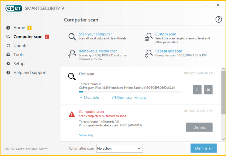Start Scan your computer

pyautogui.click(x=95, y=34)
